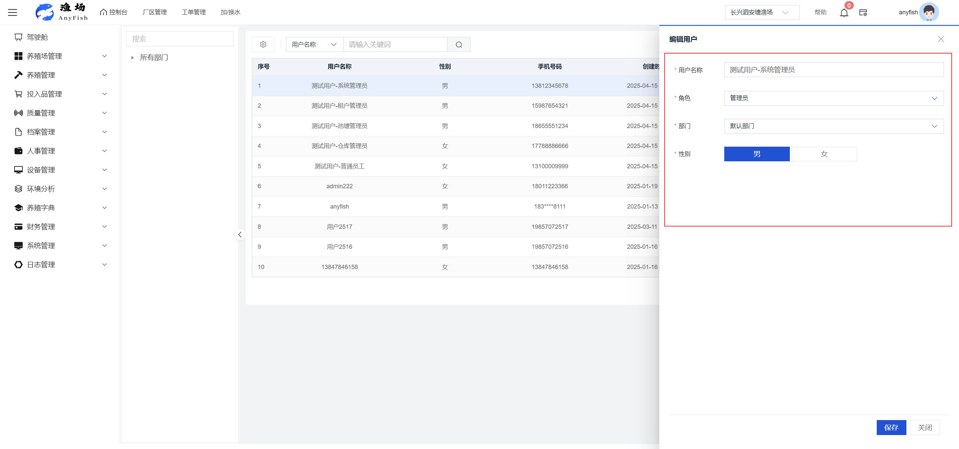
Task: Select 女 gender option
Action: [824, 154]
